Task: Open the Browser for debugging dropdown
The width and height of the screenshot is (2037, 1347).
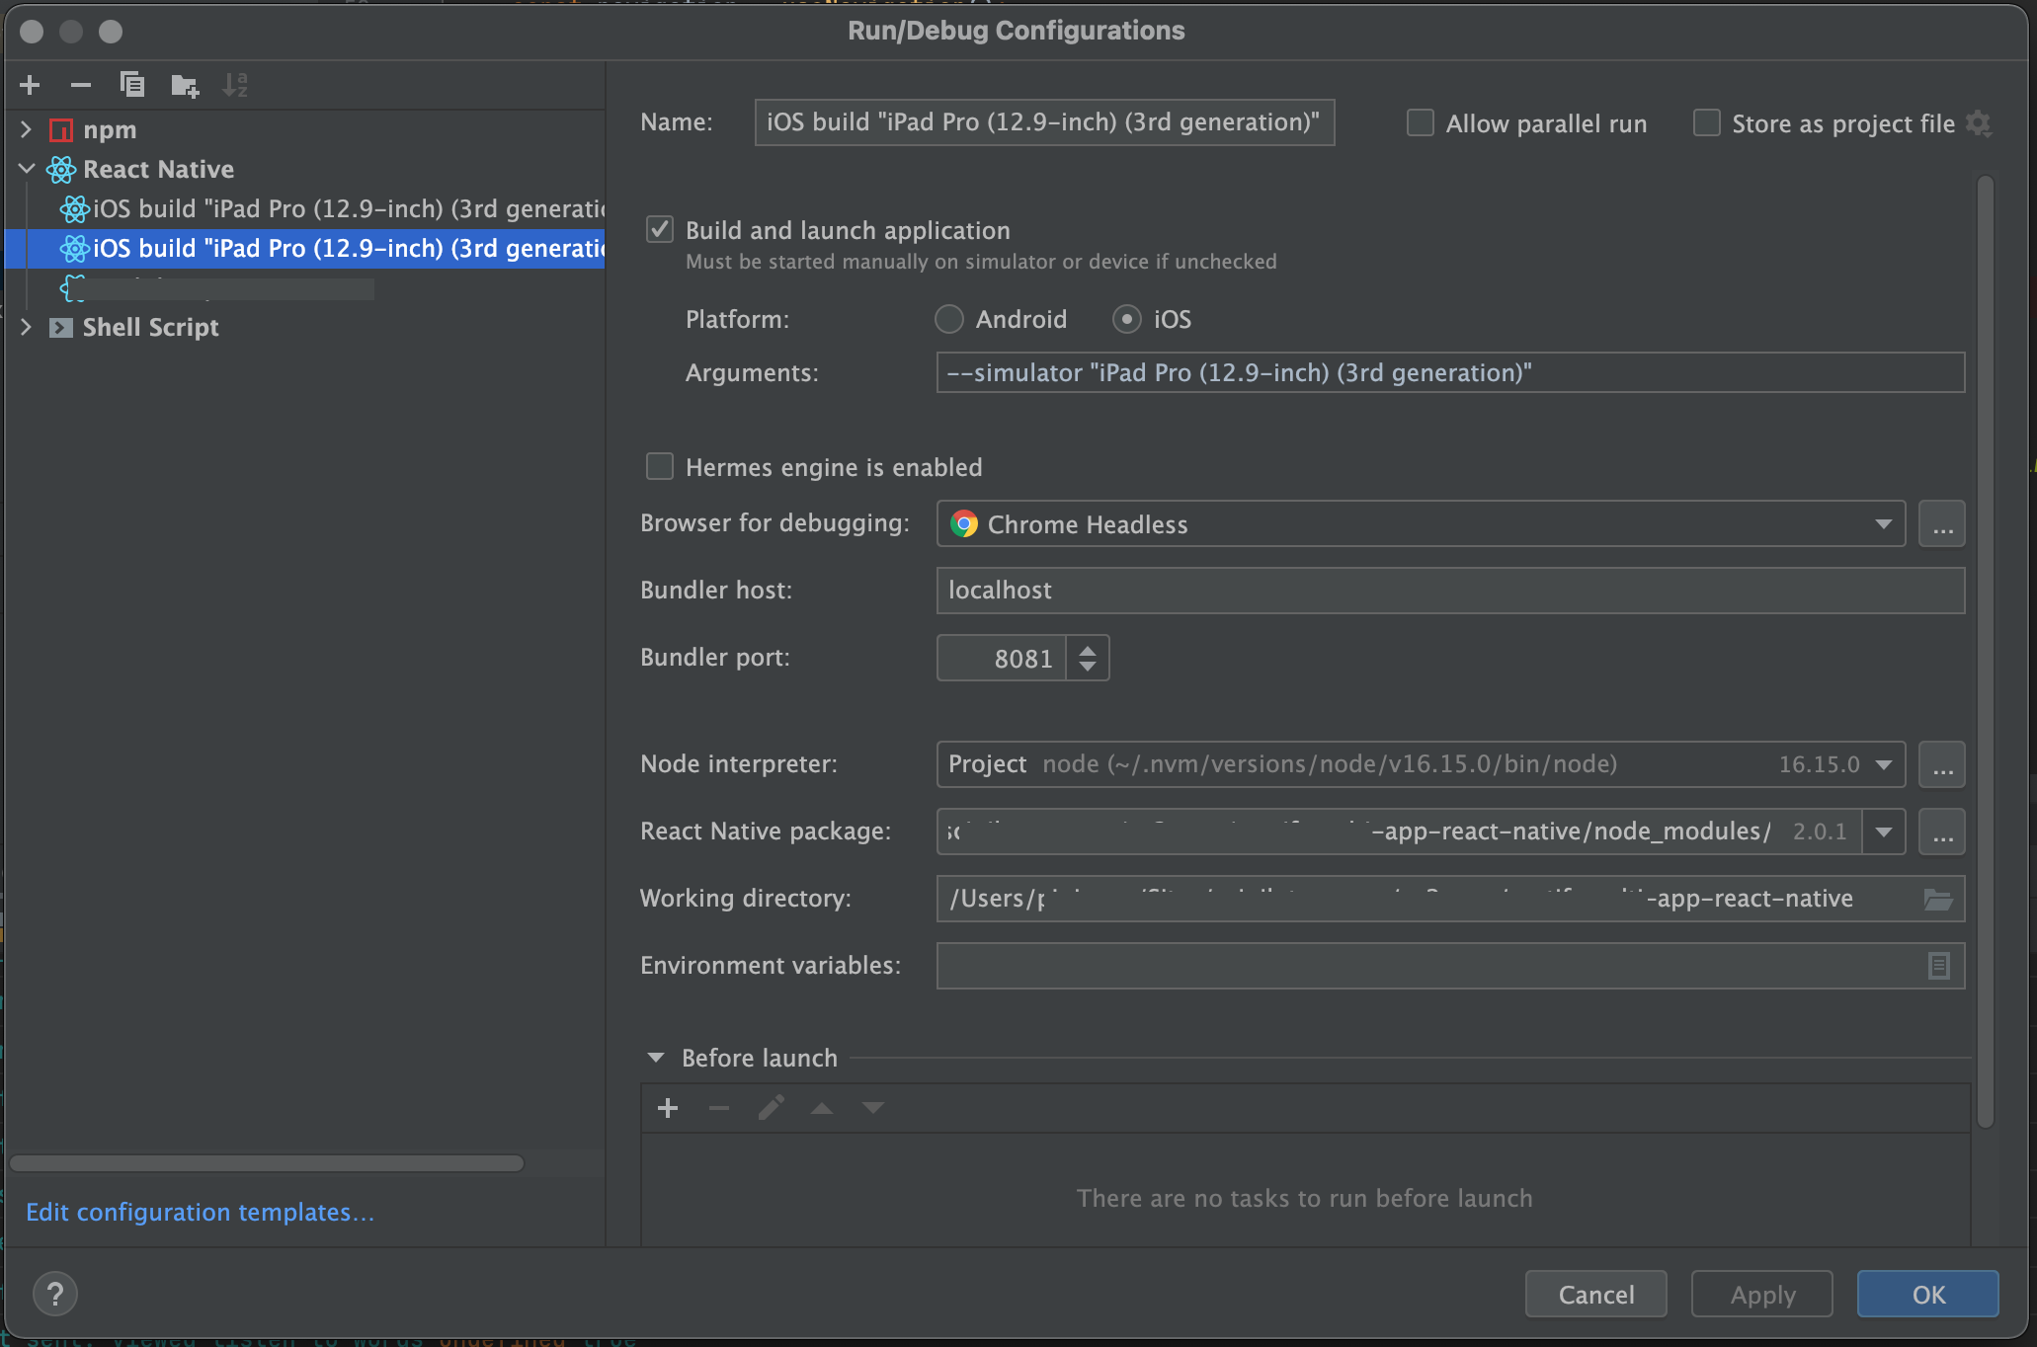Action: [1885, 523]
